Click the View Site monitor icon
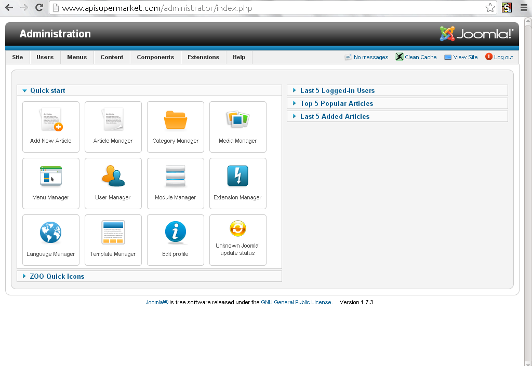532x366 pixels. [x=448, y=57]
